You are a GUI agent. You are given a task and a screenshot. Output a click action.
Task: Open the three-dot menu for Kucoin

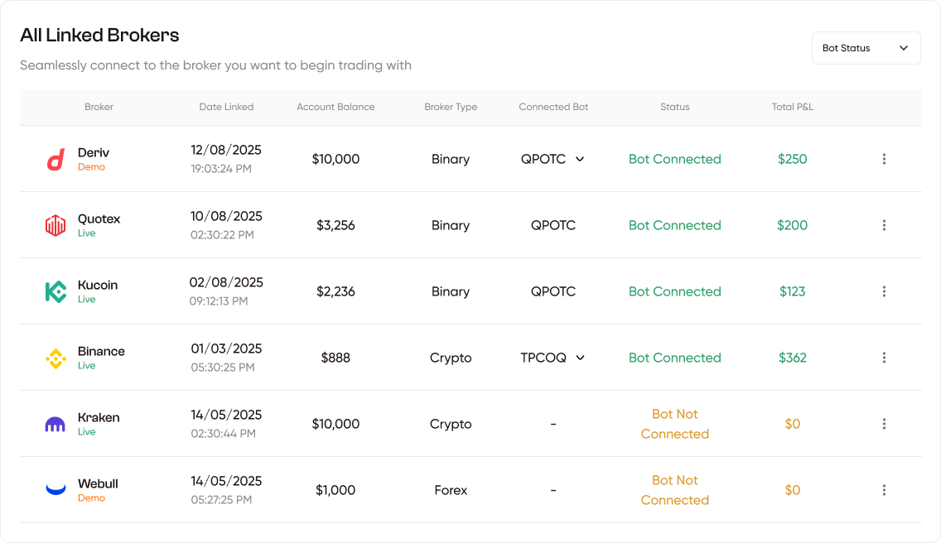click(884, 291)
